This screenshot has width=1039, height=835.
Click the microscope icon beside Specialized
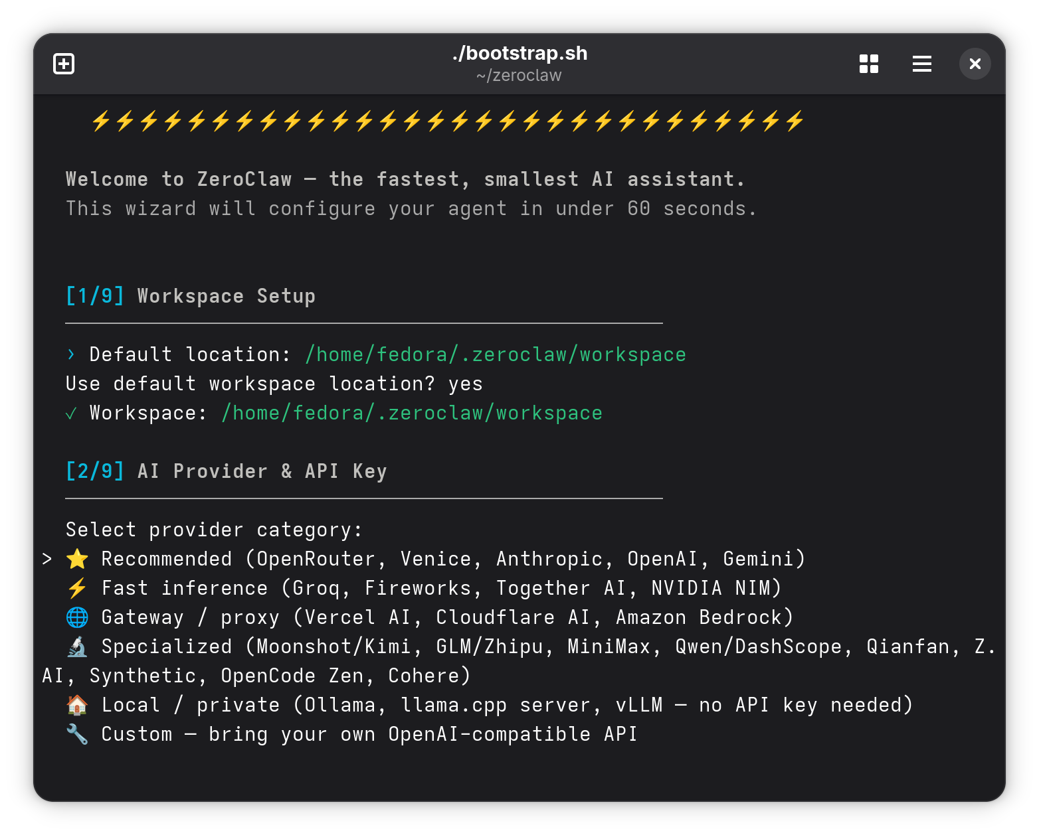77,646
